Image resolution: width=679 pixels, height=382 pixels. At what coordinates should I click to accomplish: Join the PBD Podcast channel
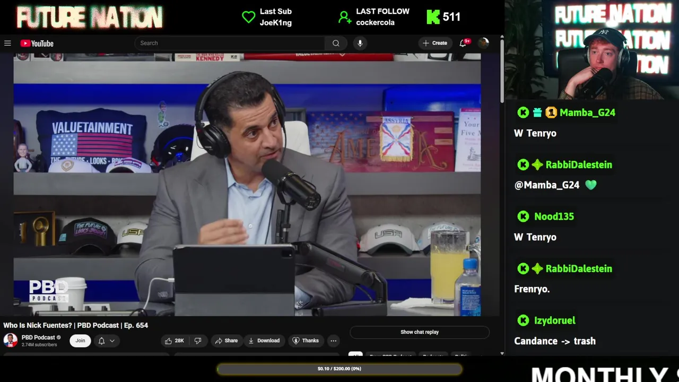coord(80,341)
